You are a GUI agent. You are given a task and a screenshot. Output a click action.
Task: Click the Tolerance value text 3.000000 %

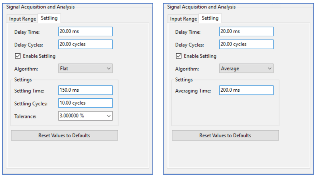tap(72, 116)
